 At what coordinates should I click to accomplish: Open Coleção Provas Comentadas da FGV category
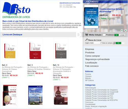pos(99,98)
